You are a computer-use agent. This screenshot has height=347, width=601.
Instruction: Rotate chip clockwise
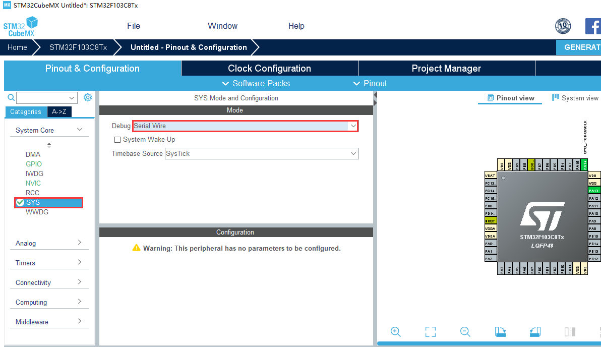tap(500, 332)
